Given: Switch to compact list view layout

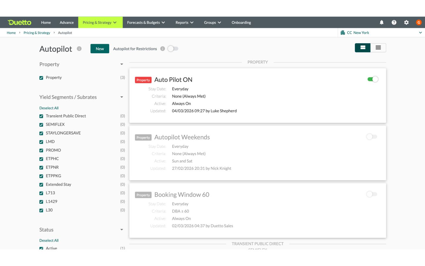Looking at the screenshot, I should (378, 48).
